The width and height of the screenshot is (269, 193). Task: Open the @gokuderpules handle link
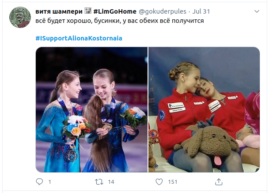(x=163, y=11)
